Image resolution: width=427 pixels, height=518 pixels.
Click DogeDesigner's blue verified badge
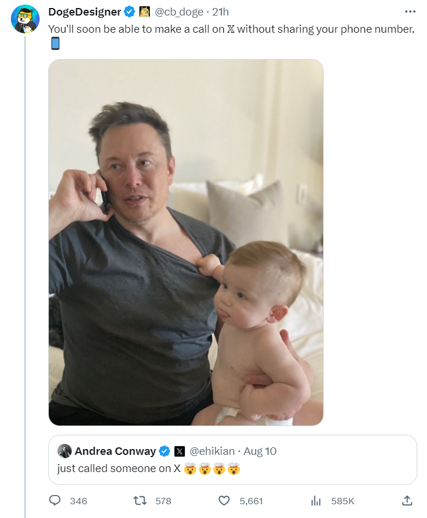(x=130, y=12)
